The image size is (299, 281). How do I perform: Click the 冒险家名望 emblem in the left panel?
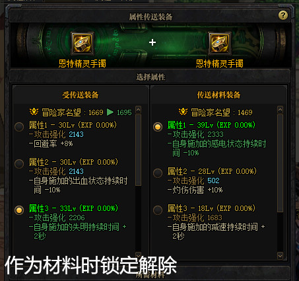pos(34,112)
